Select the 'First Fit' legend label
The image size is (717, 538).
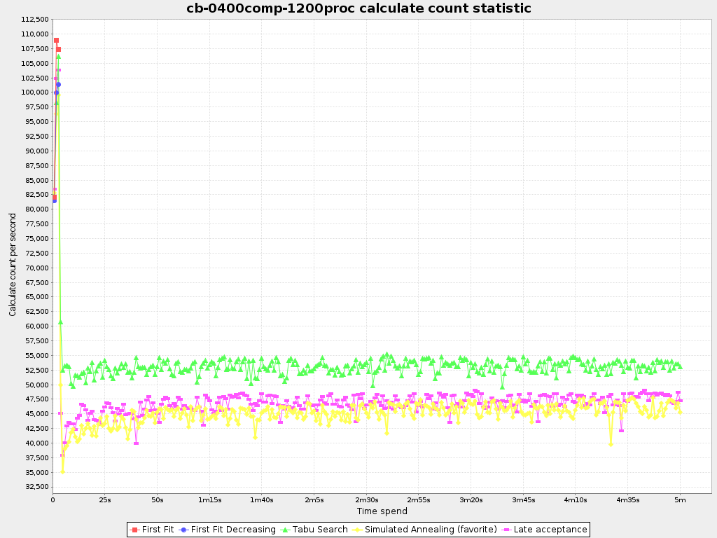click(x=158, y=530)
